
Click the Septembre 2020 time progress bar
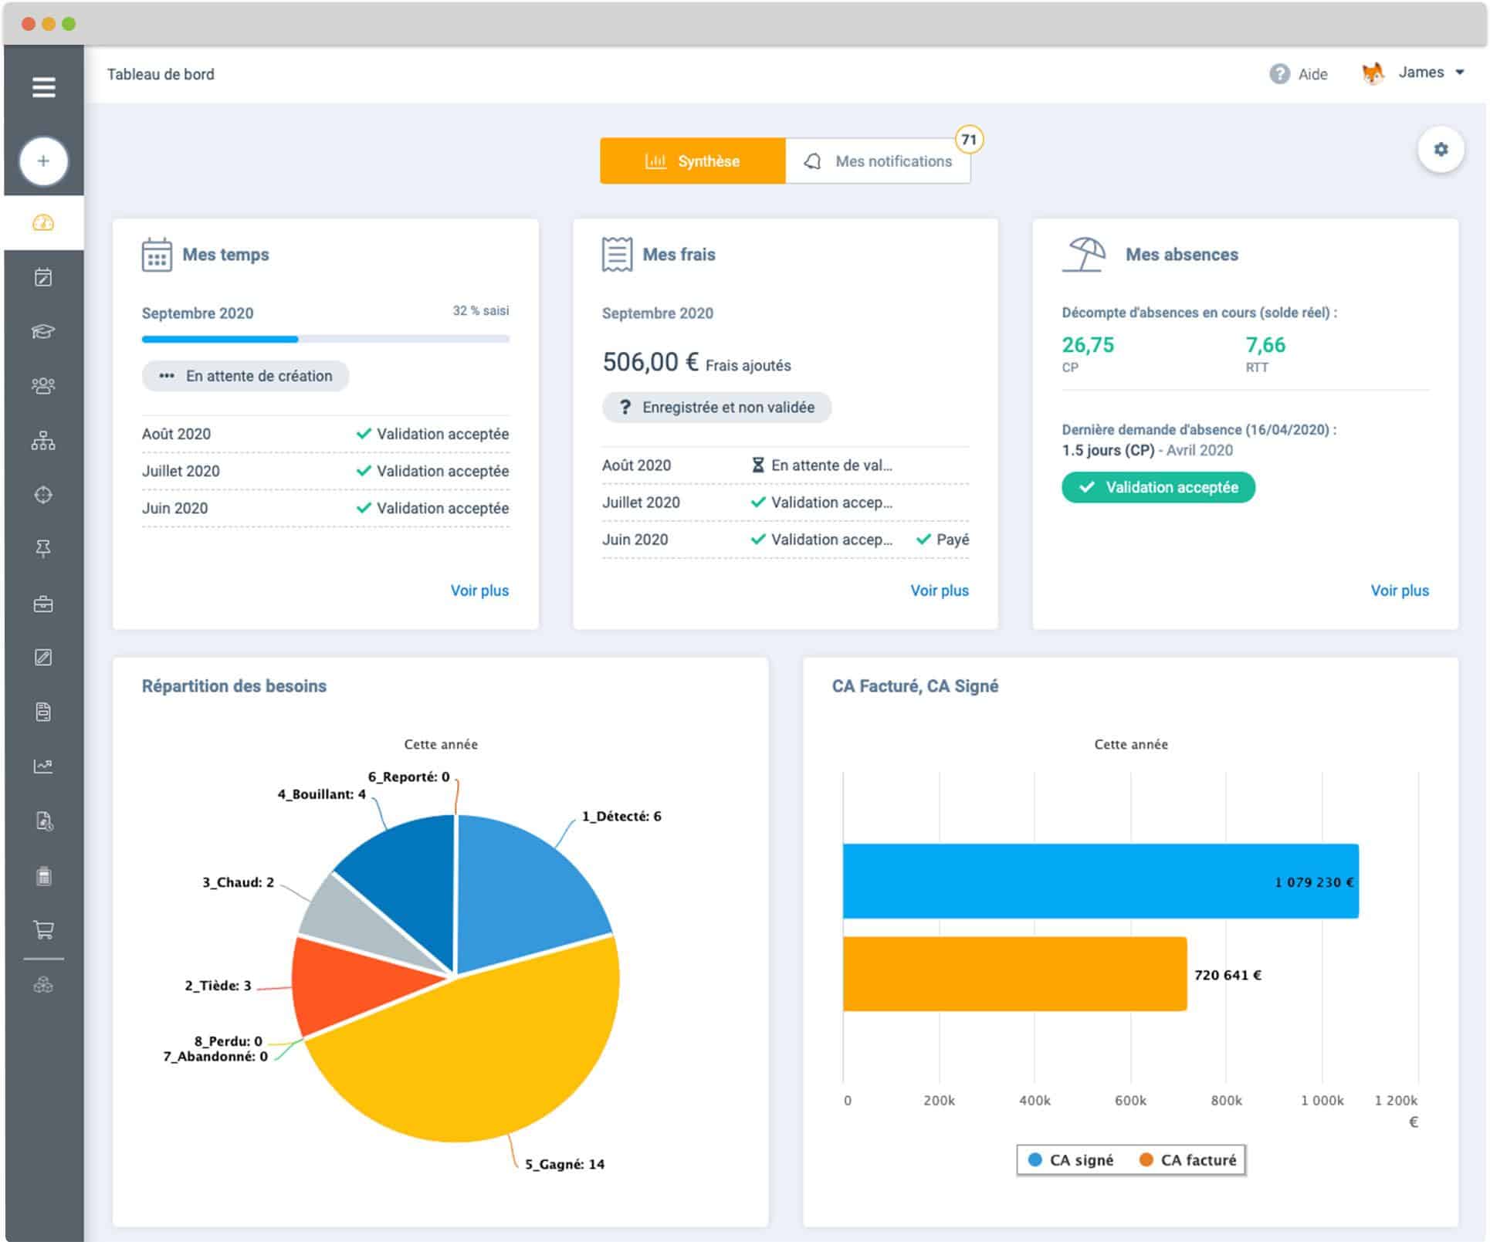[325, 339]
